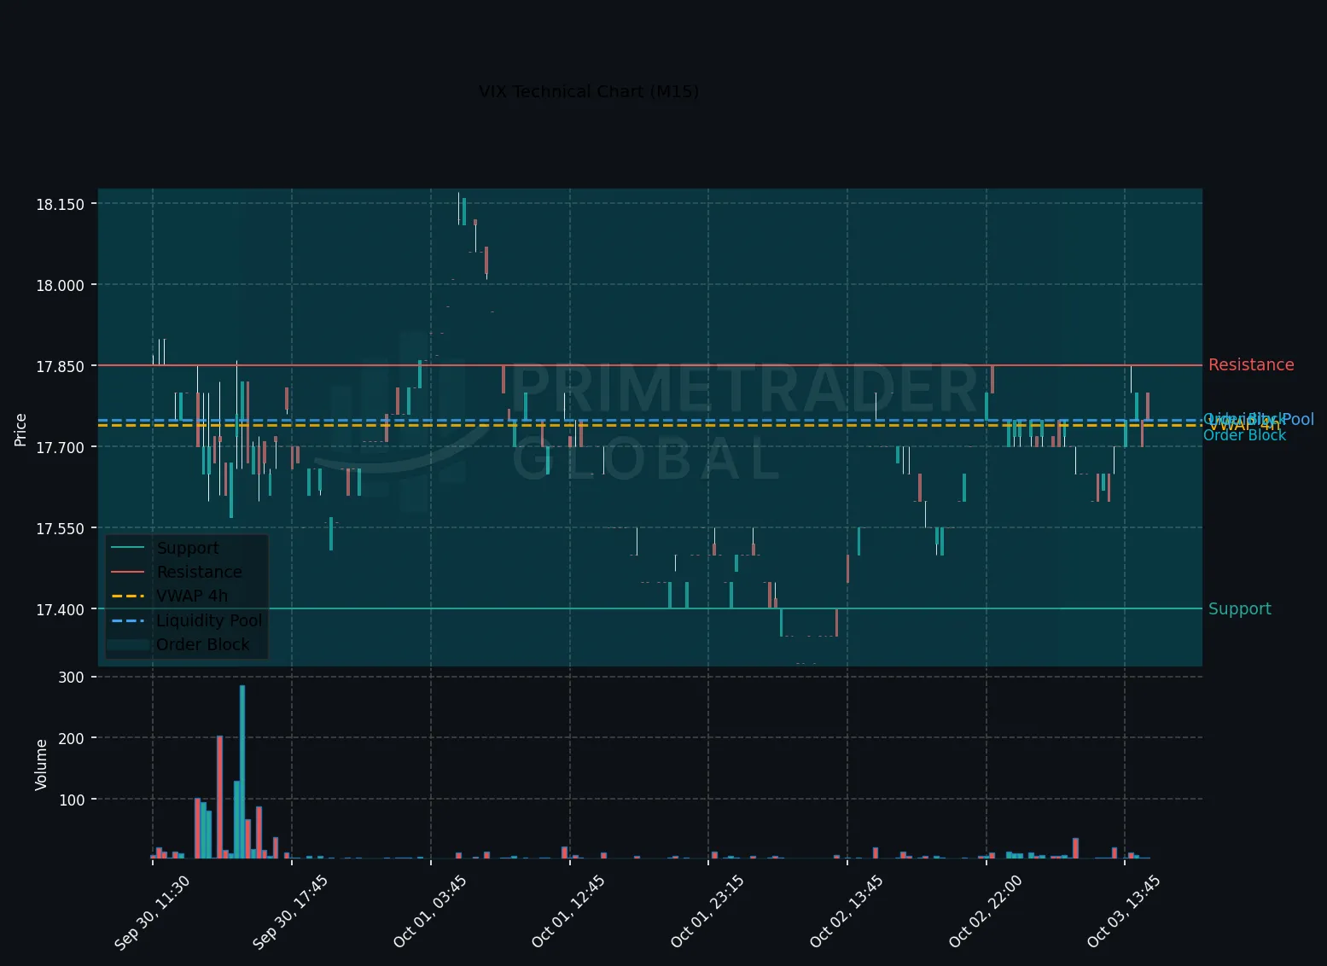The width and height of the screenshot is (1327, 966).
Task: Click the Sep 30, 11:30 time label
Action: [x=152, y=912]
